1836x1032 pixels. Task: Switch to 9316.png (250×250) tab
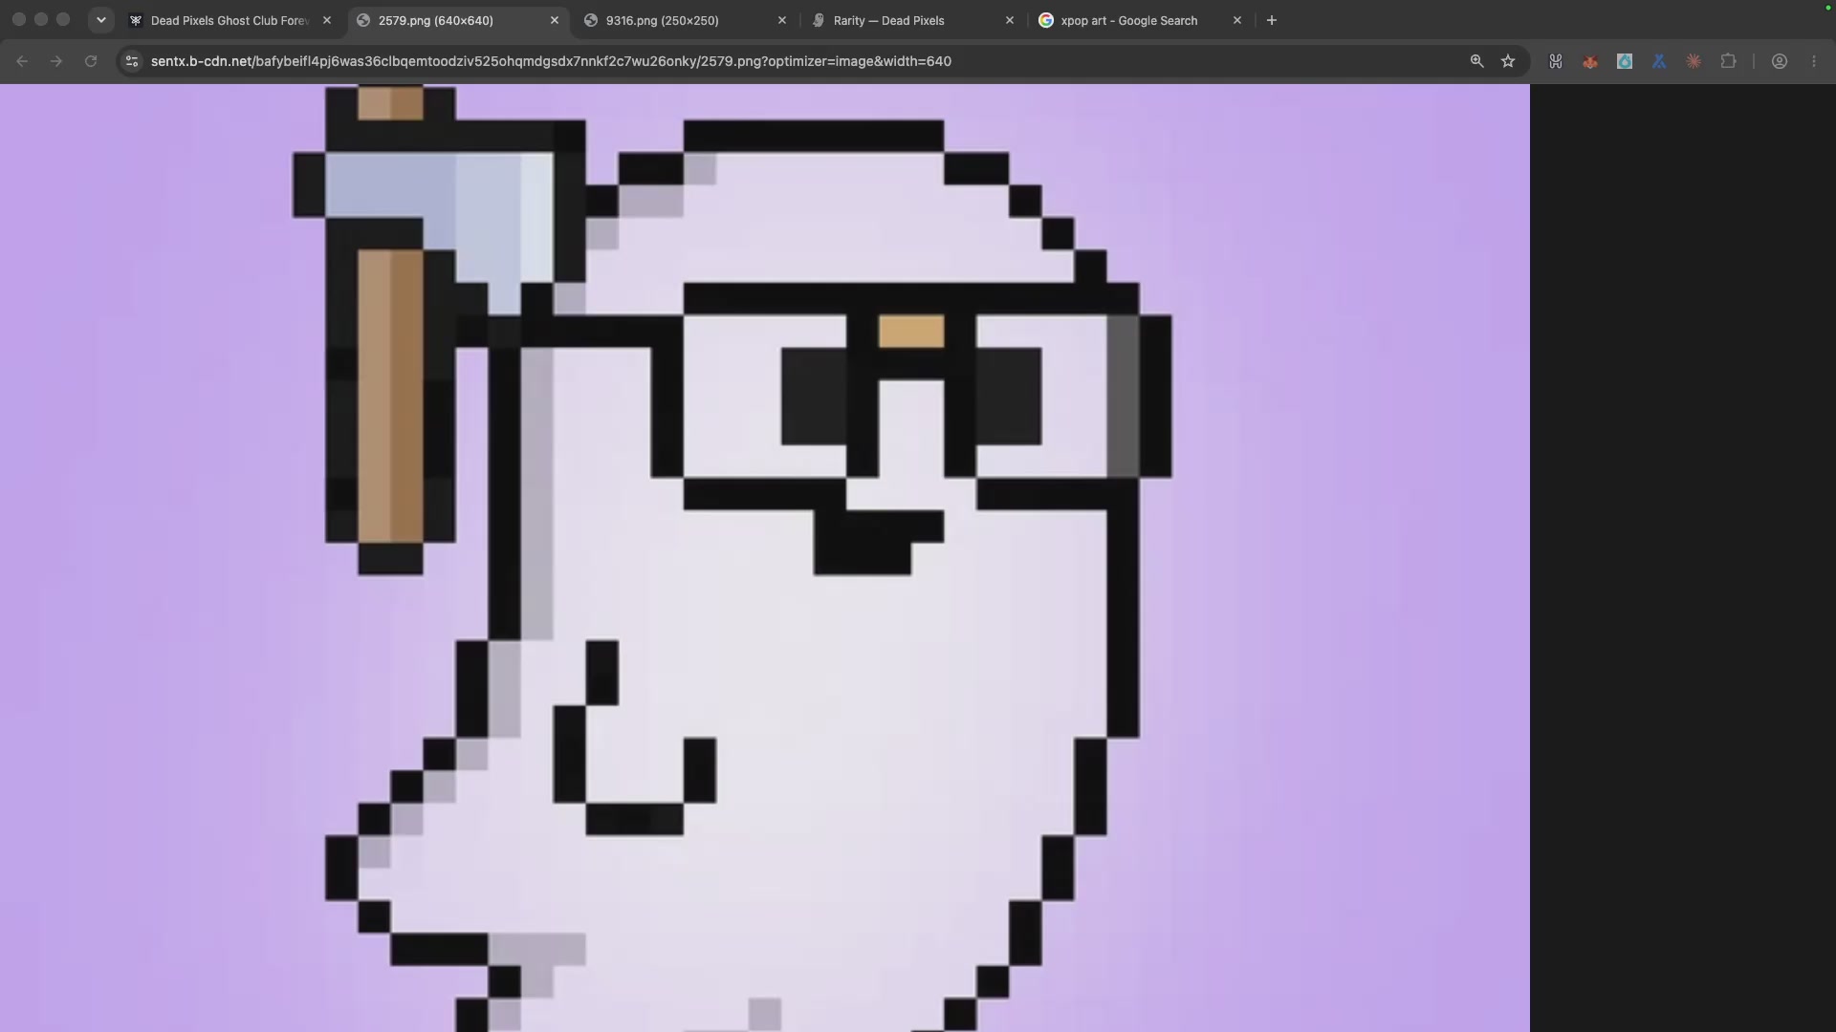click(x=662, y=20)
